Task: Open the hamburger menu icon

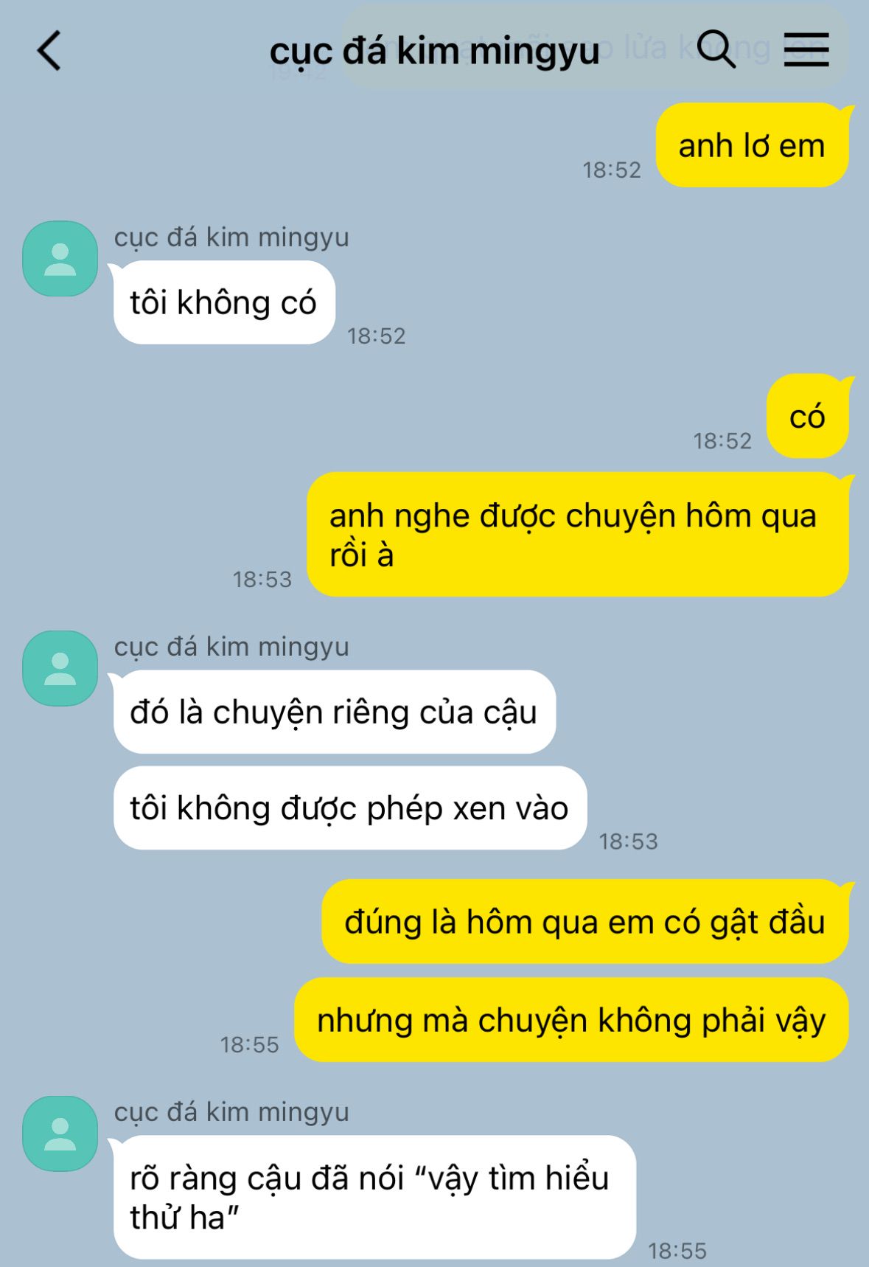Action: (x=806, y=49)
